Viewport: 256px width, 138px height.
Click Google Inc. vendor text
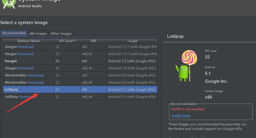(x=216, y=81)
